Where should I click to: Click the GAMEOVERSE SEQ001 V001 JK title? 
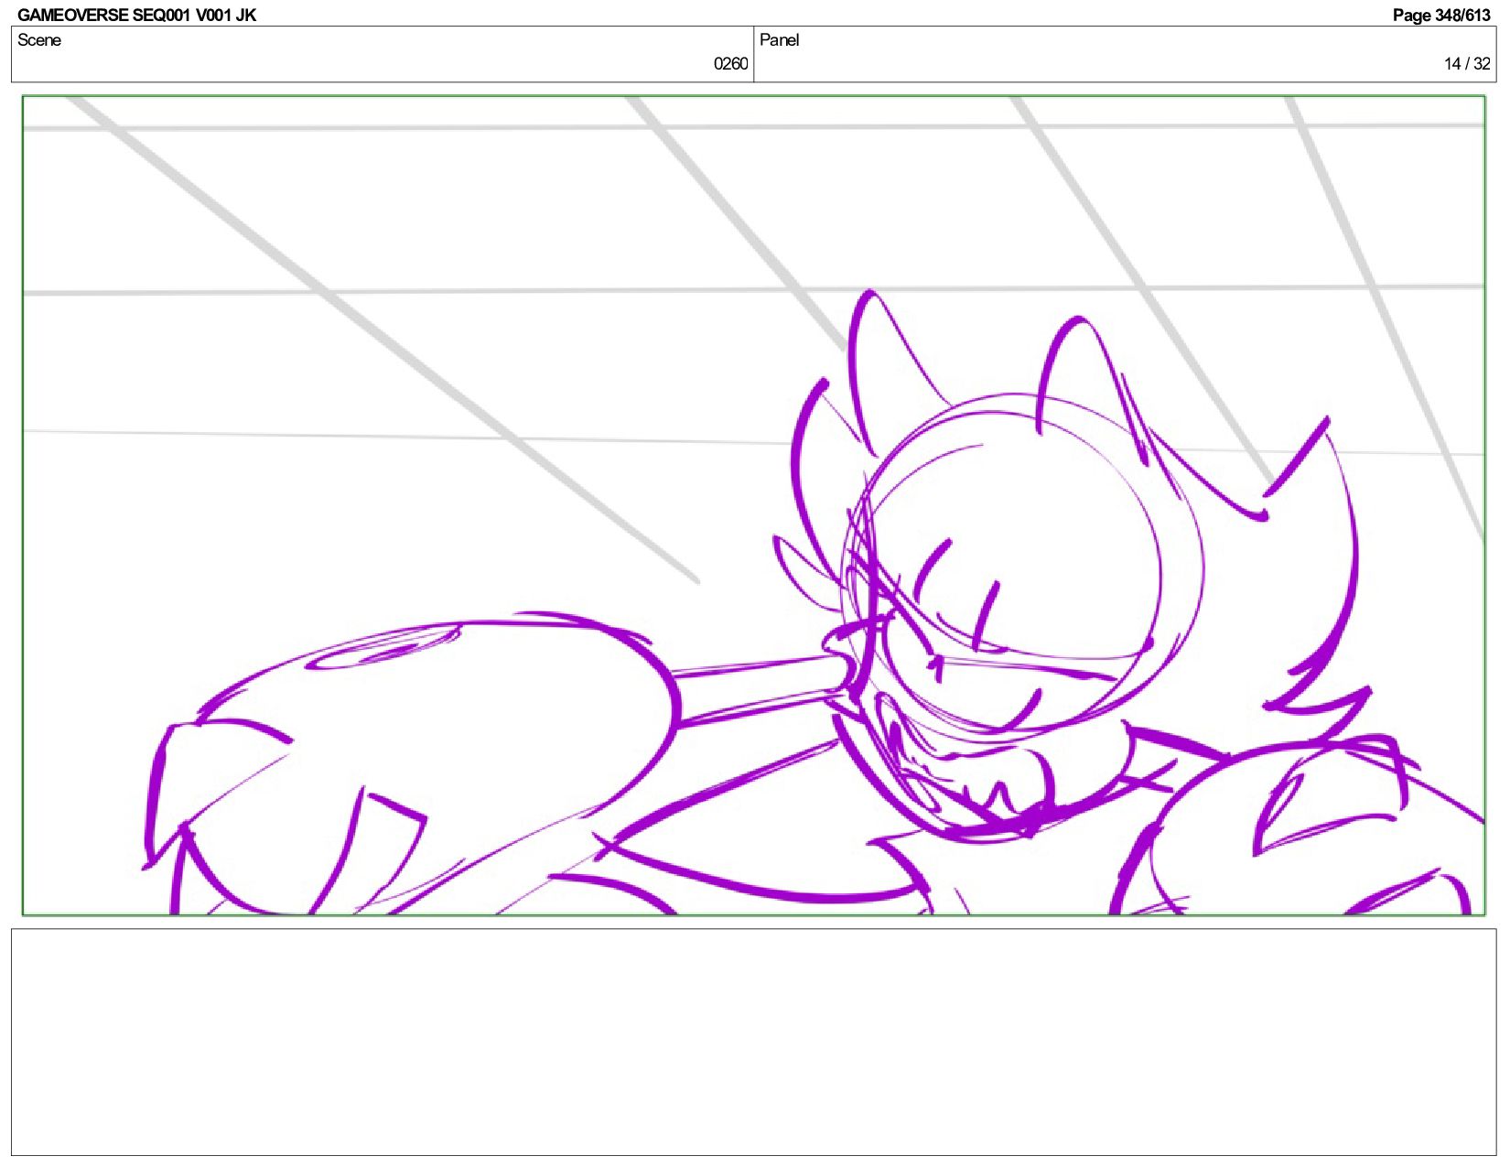(136, 15)
